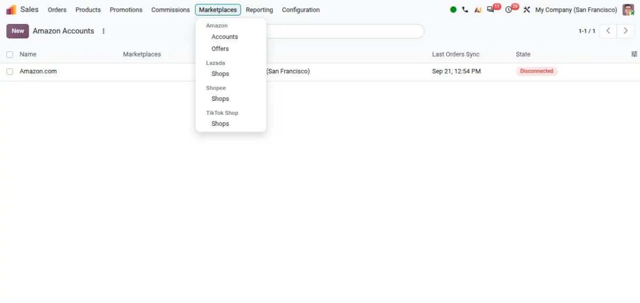Screen dimensions: 640x303
Task: Open optional columns settings icon
Action: click(634, 54)
